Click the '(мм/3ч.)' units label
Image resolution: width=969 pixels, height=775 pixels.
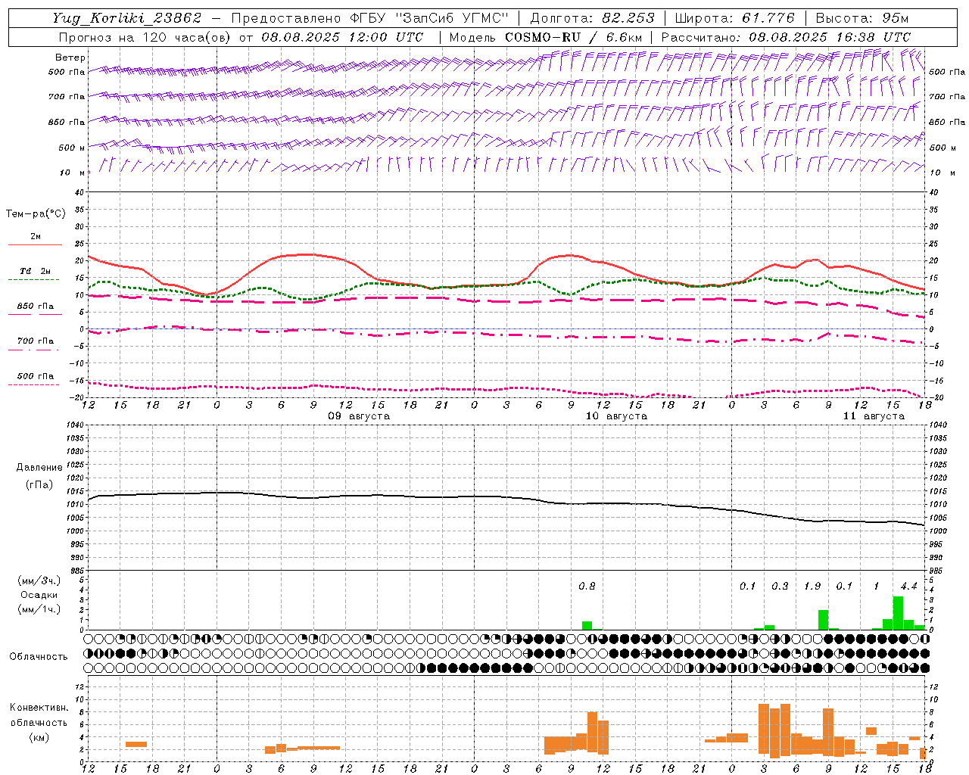point(39,581)
